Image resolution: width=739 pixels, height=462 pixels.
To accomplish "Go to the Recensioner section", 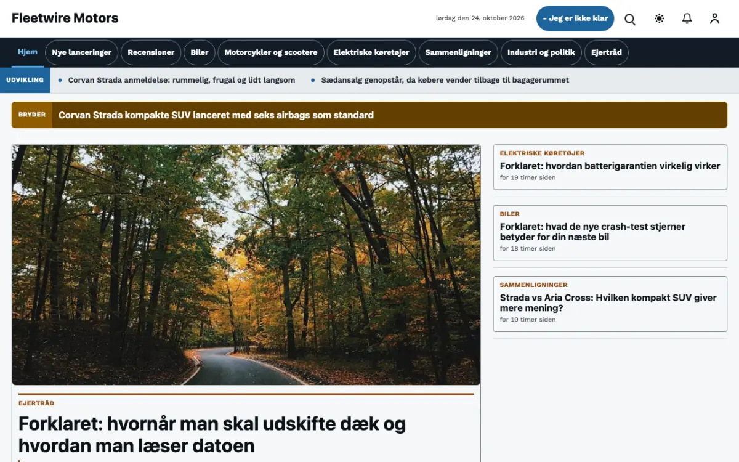I will pyautogui.click(x=151, y=52).
